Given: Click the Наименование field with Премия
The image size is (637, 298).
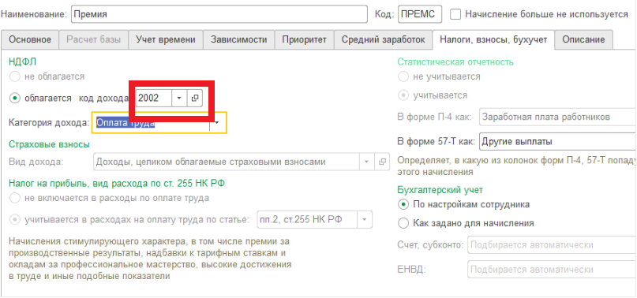Looking at the screenshot, I should (x=219, y=14).
